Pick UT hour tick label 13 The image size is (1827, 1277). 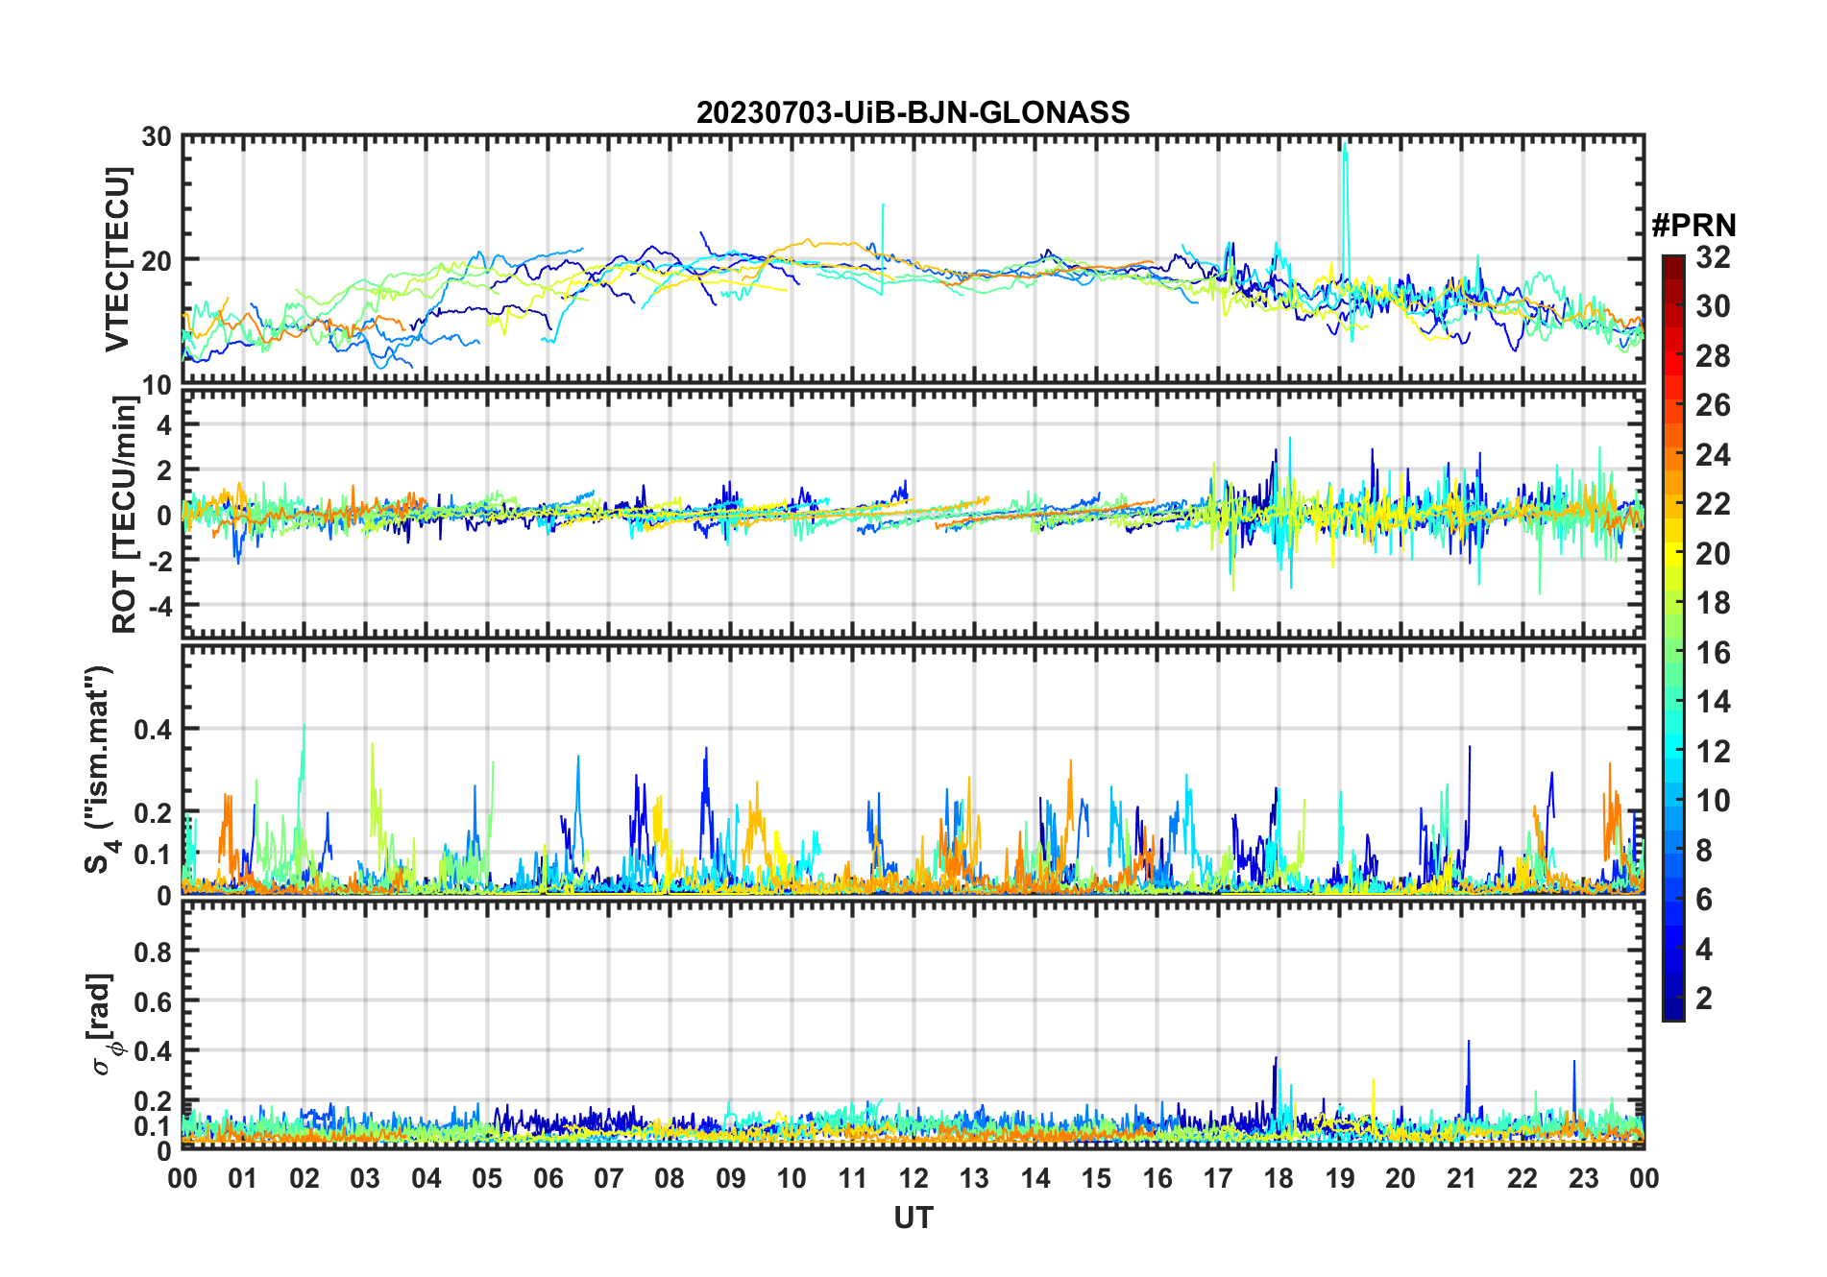[974, 1178]
